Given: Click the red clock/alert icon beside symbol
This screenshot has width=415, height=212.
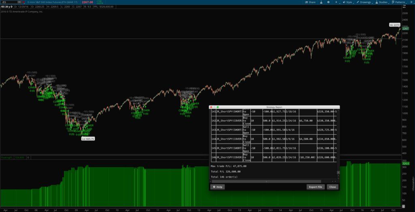Looking at the screenshot, I should (23, 2).
